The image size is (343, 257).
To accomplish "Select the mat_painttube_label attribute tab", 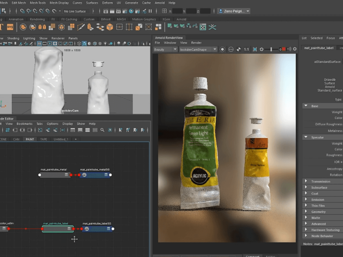I will 319,48.
